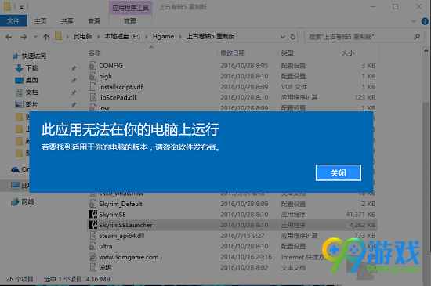
Task: Open the recent locations dropdown arrow
Action: (35, 37)
